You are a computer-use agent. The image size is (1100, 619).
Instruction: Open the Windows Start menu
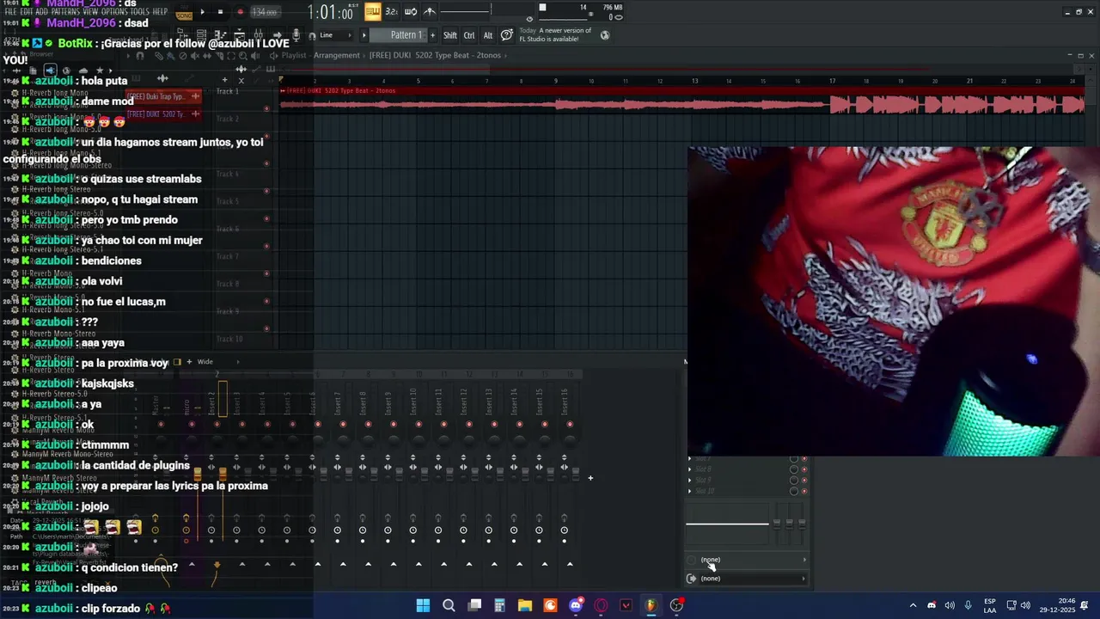423,605
